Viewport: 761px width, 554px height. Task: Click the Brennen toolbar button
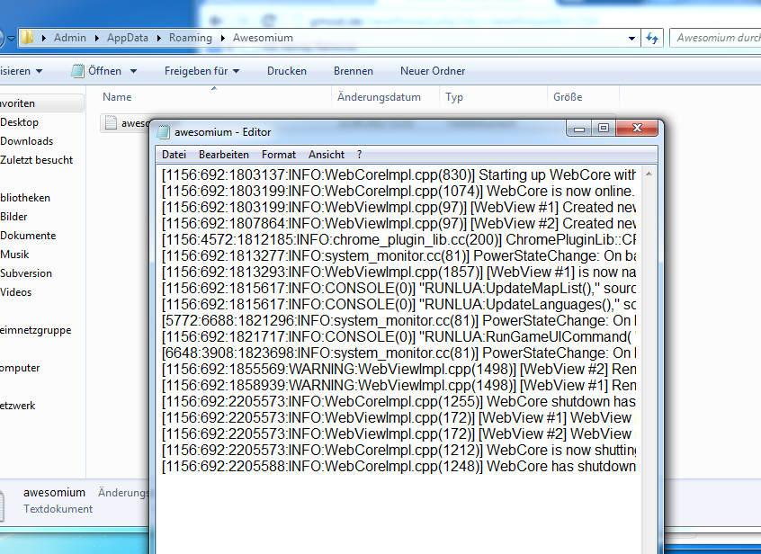click(353, 71)
